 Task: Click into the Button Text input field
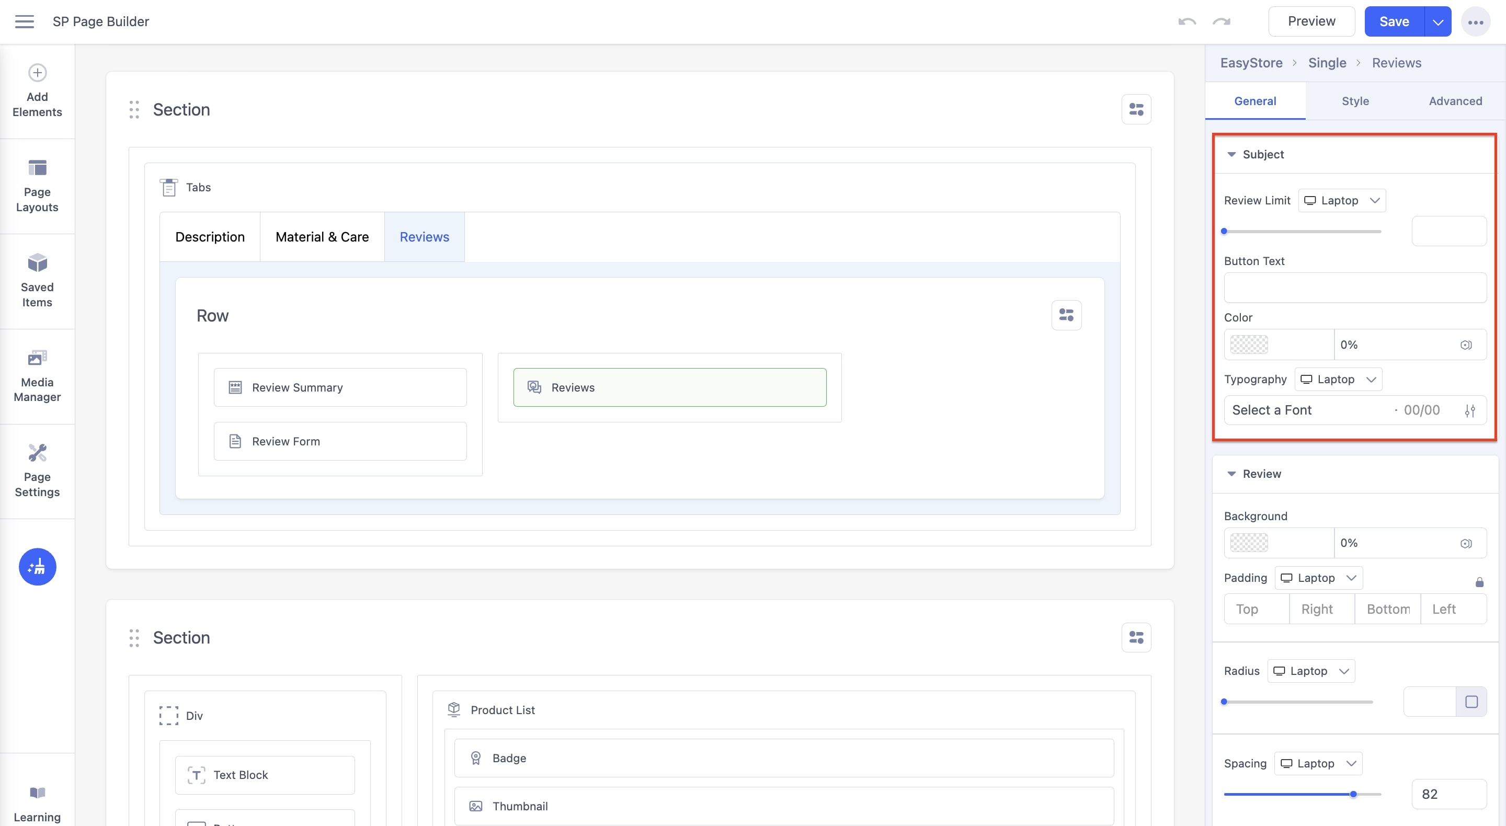click(1354, 288)
